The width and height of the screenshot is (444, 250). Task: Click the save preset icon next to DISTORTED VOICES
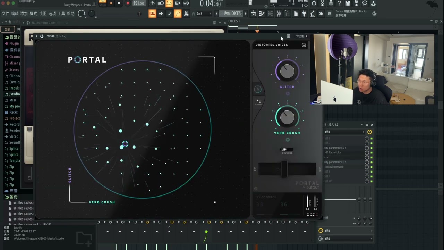pyautogui.click(x=304, y=45)
